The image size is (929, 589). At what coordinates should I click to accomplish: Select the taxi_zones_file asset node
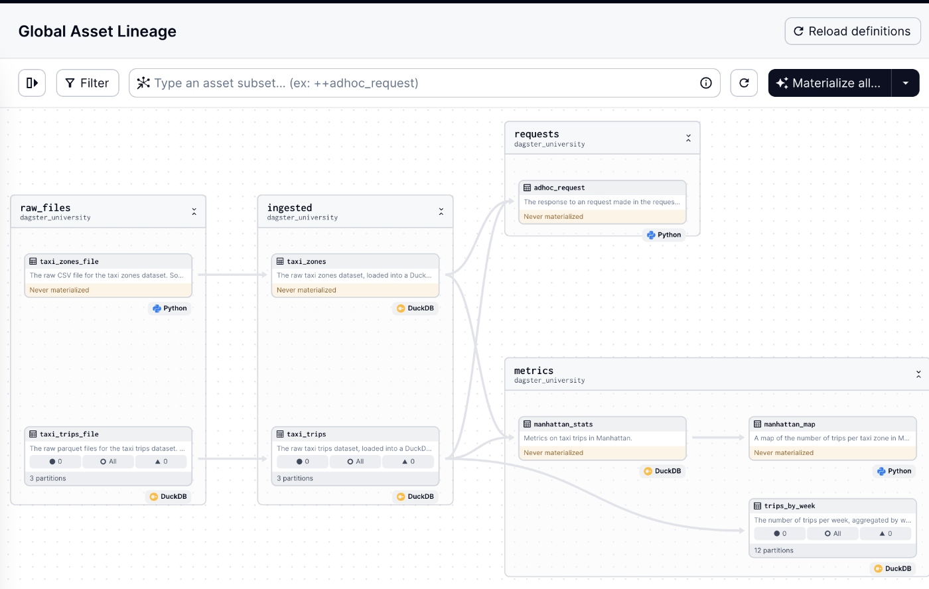108,275
